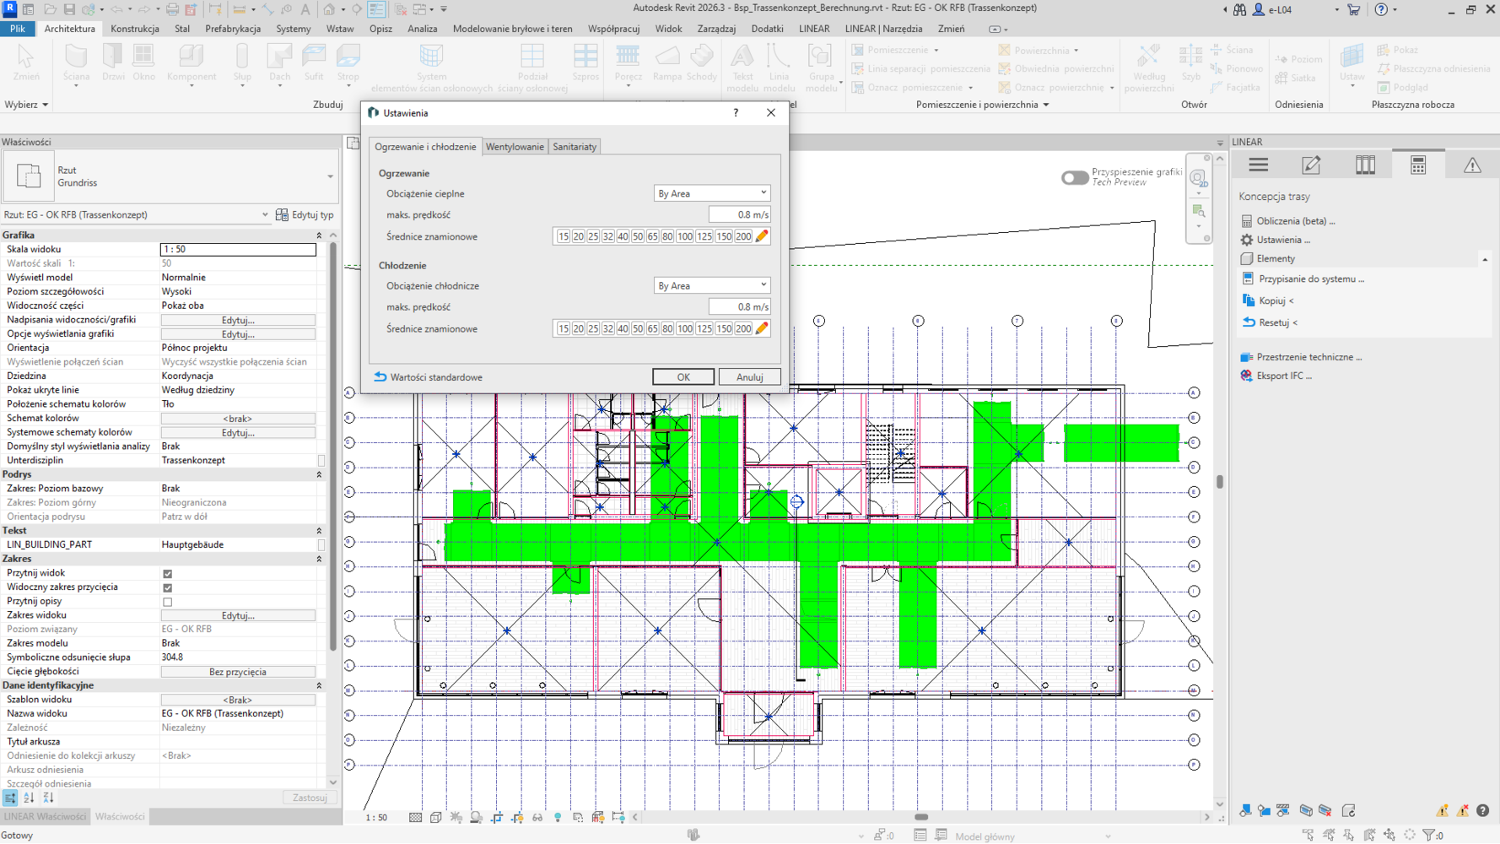The image size is (1500, 844).
Task: Open the Obciążenie cieplne dropdown
Action: [x=711, y=193]
